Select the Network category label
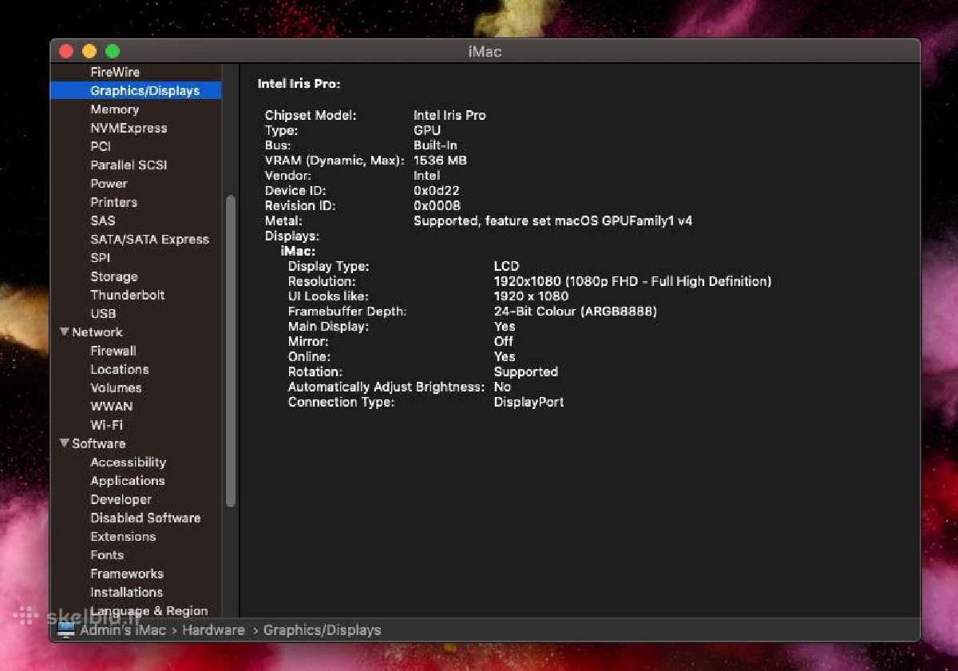958x671 pixels. [97, 332]
